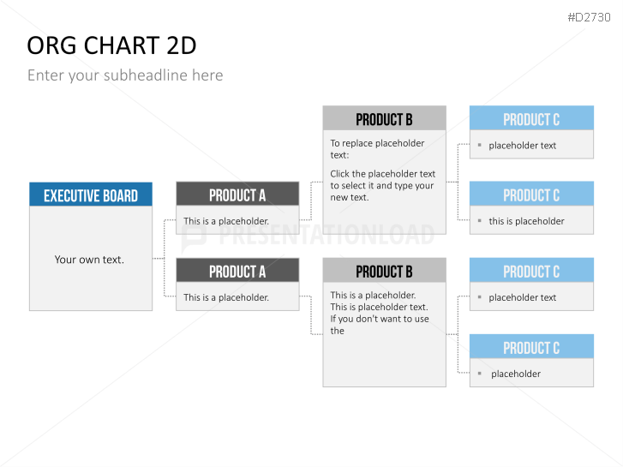Image resolution: width=623 pixels, height=467 pixels.
Task: Select the topmost Product C header
Action: pyautogui.click(x=531, y=117)
